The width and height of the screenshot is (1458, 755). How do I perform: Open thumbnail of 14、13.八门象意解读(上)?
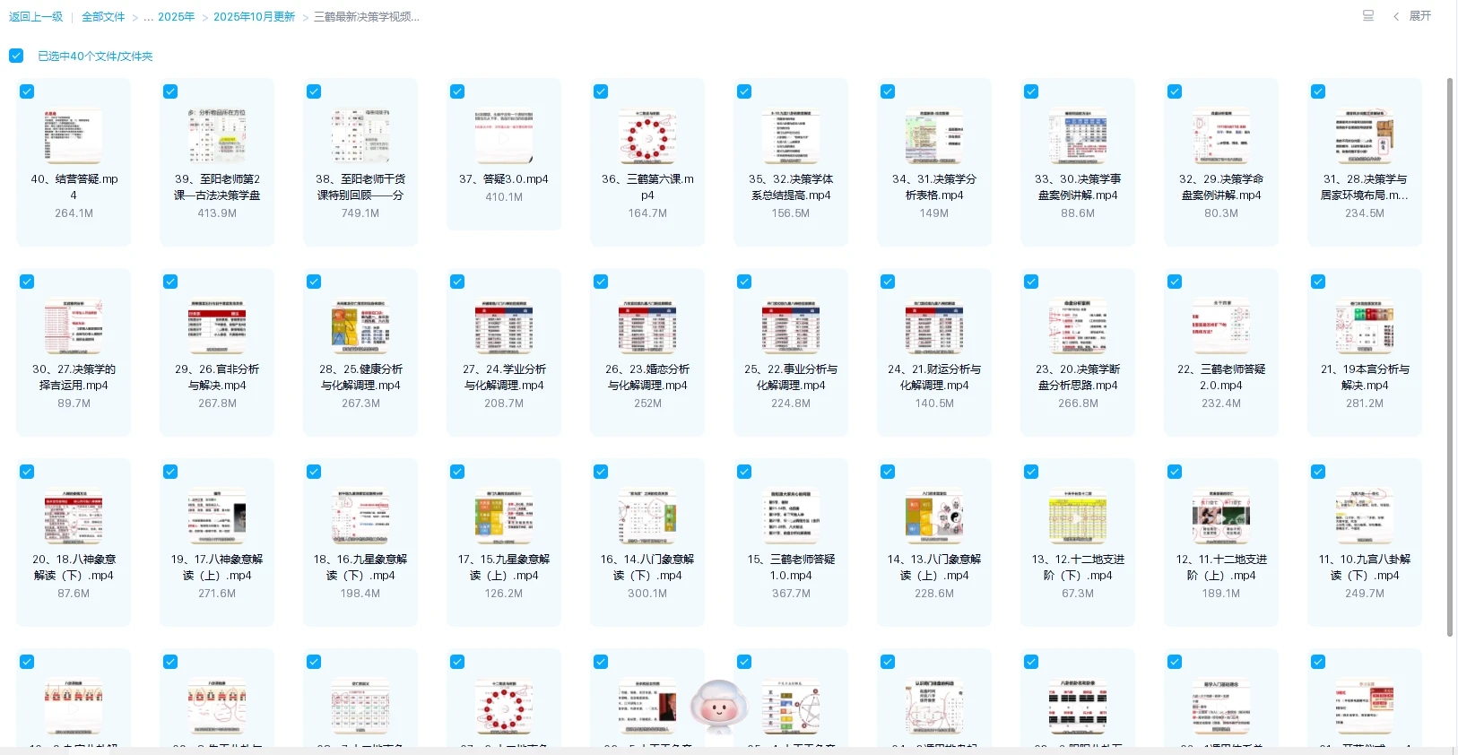[934, 517]
